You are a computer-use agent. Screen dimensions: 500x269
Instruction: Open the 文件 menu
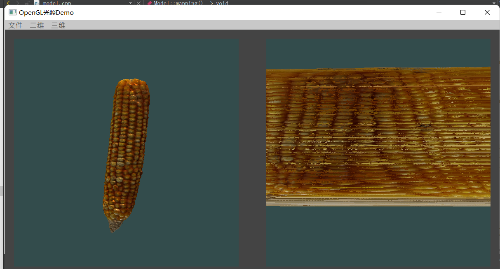coord(16,25)
